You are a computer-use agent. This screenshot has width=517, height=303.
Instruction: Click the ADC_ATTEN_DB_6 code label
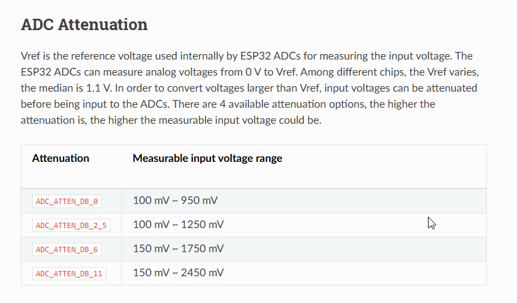click(x=67, y=249)
